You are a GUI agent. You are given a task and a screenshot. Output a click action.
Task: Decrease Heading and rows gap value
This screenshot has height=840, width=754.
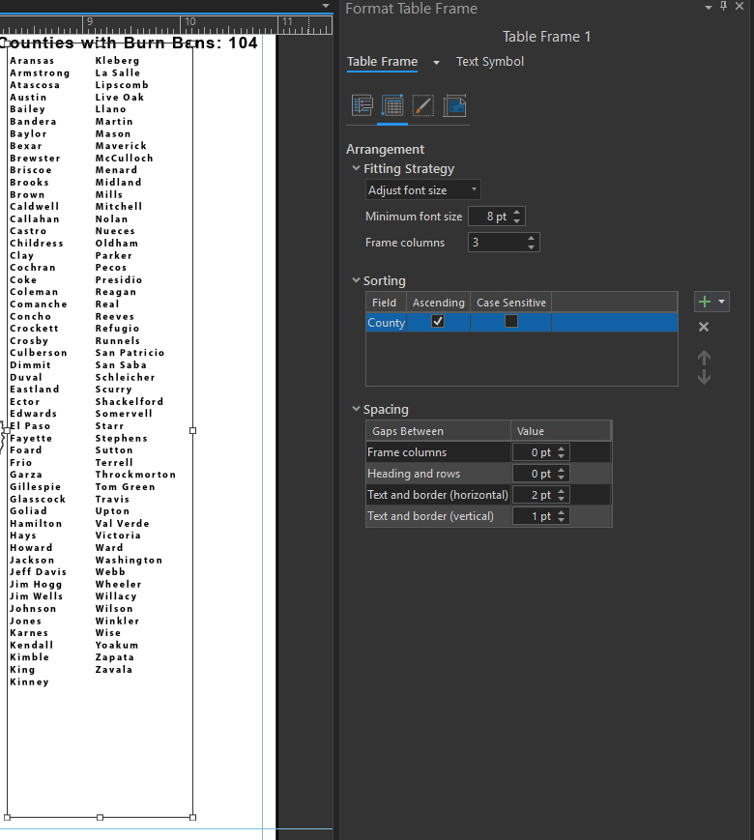(561, 478)
